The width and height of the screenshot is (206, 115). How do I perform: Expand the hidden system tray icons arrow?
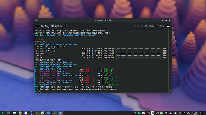189,113
